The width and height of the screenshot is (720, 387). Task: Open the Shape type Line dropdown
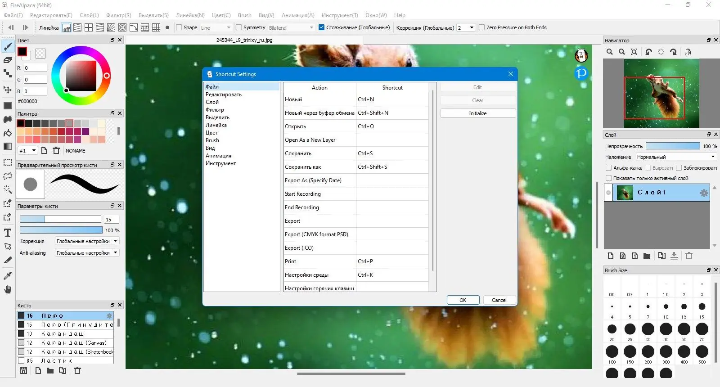click(x=216, y=28)
